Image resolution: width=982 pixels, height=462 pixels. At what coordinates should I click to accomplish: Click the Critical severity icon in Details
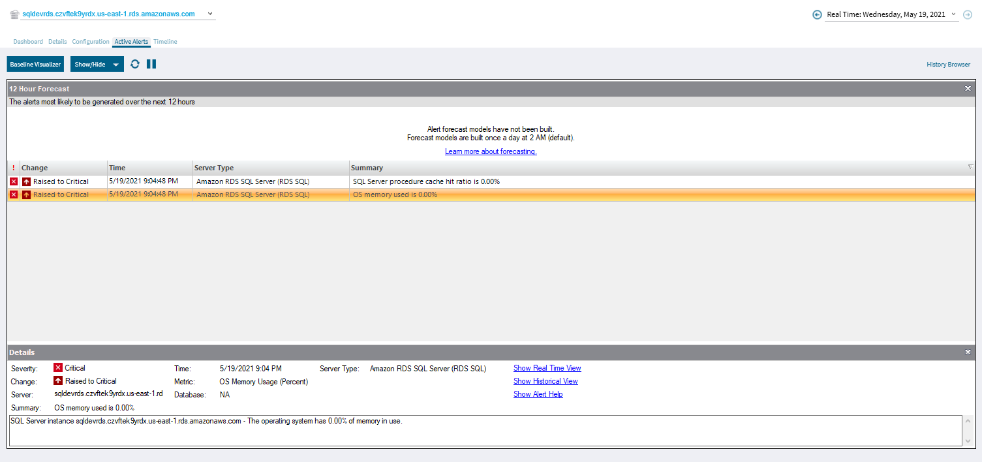58,368
